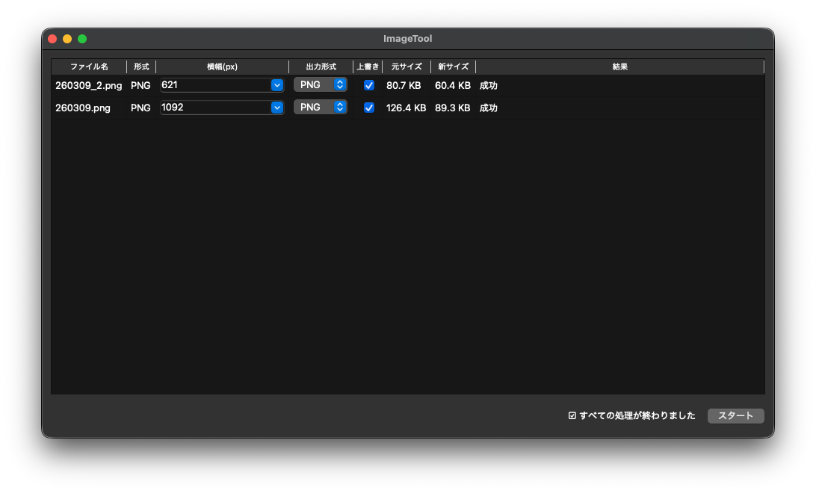Viewport: 816px width, 493px height.
Task: Click the スタート button
Action: click(735, 416)
